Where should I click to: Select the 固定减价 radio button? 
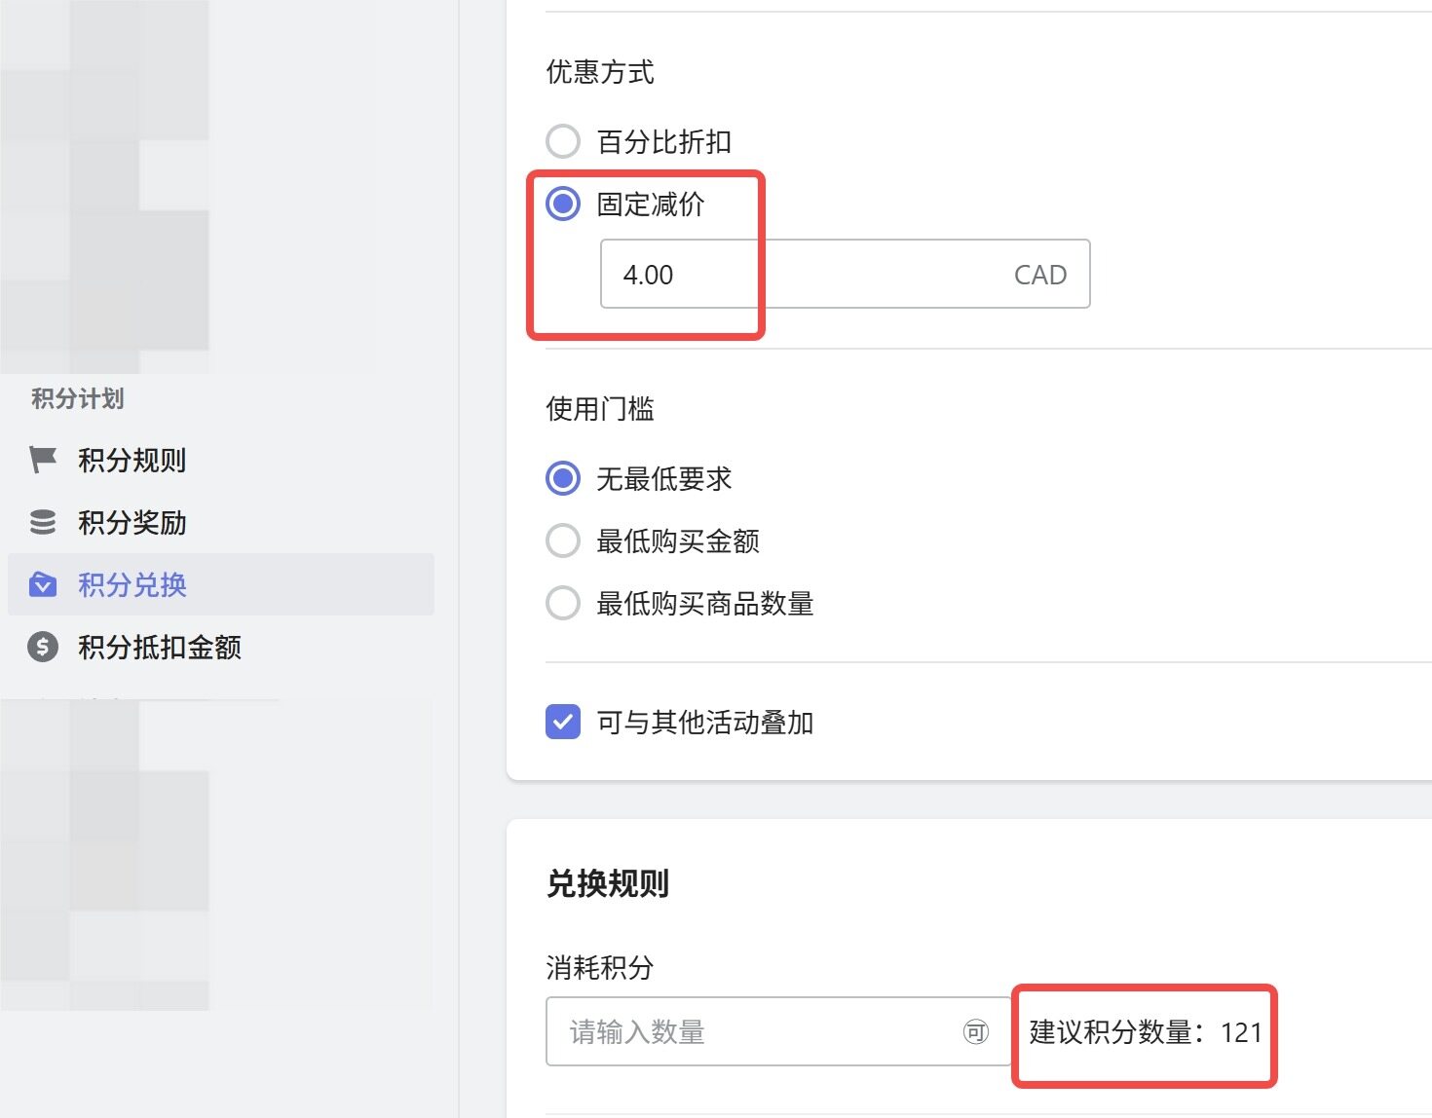click(x=563, y=204)
